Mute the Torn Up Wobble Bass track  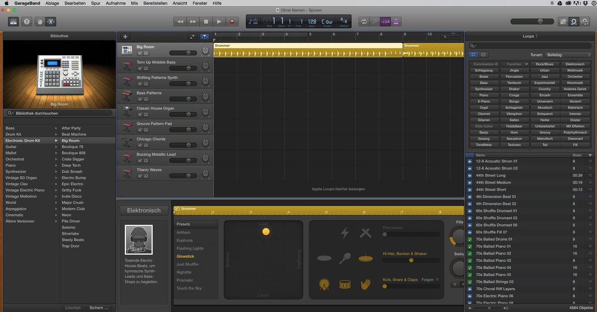click(140, 69)
